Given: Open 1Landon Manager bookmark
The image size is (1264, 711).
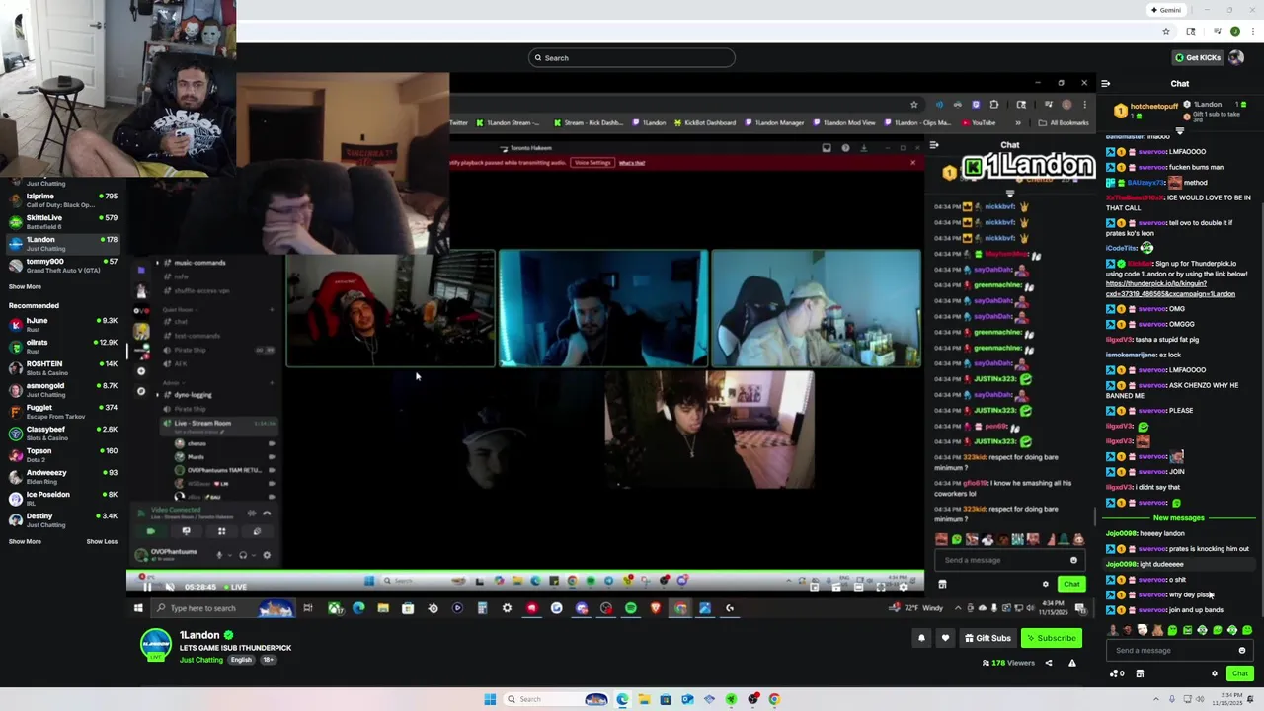Looking at the screenshot, I should pyautogui.click(x=773, y=123).
